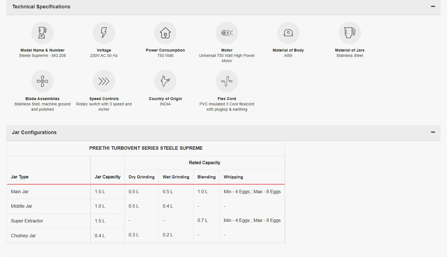Select Middle Jar capacity '1.0 L' cell
The height and width of the screenshot is (257, 447).
point(100,206)
